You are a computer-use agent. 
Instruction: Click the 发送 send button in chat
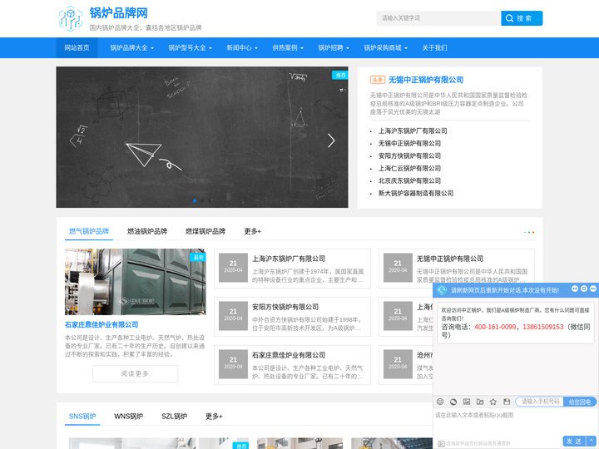tap(574, 441)
